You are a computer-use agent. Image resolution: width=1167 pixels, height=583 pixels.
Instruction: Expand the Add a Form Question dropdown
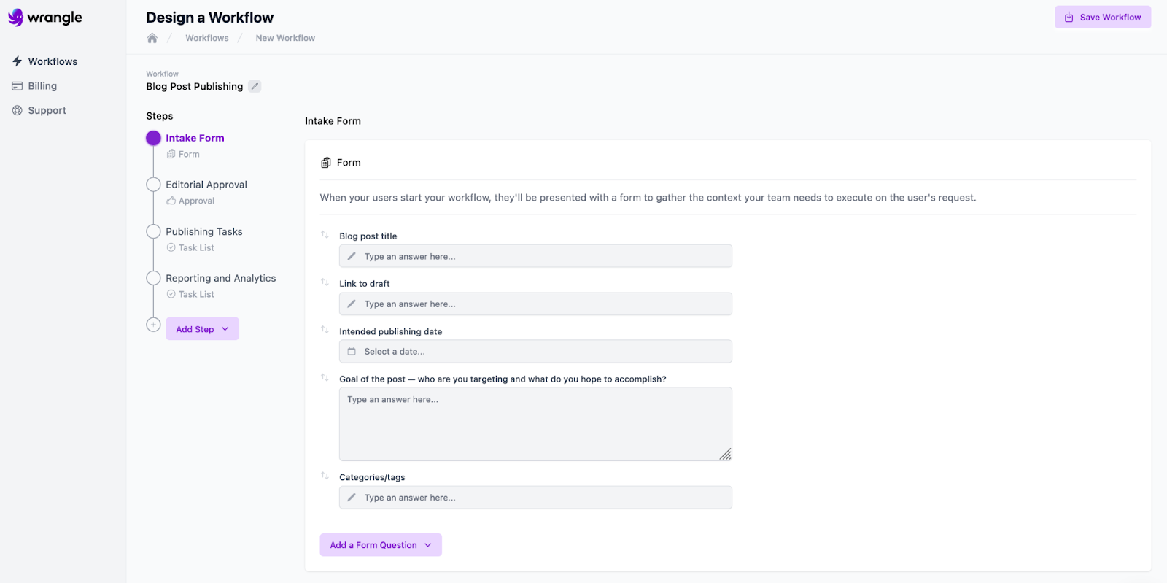[x=380, y=545]
